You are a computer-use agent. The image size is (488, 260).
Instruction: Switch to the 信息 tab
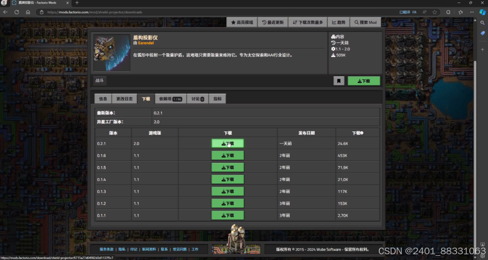103,99
